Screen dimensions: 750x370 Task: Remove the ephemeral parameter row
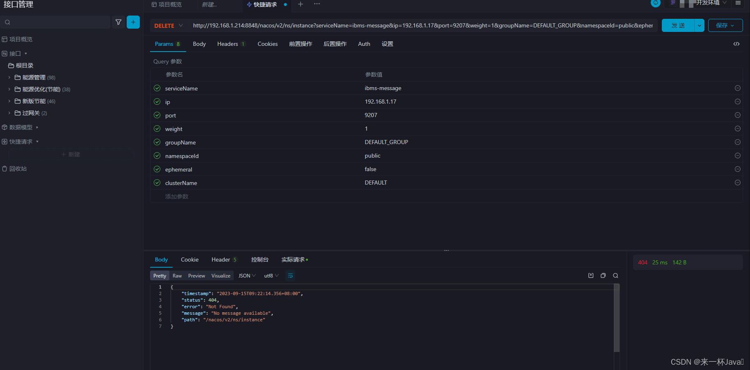click(738, 169)
